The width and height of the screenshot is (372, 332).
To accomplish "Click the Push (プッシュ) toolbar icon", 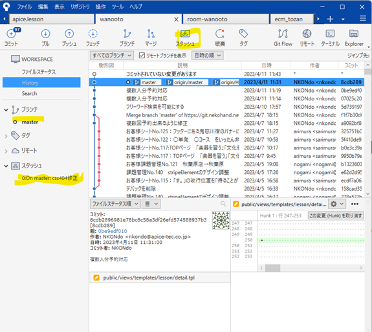I will [x=69, y=38].
